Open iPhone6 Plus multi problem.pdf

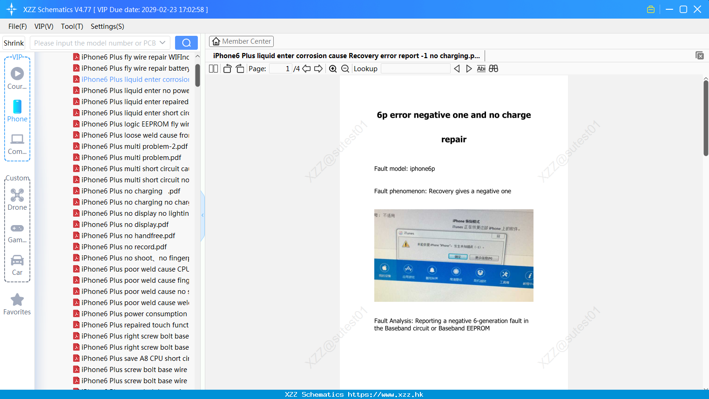tap(127, 158)
